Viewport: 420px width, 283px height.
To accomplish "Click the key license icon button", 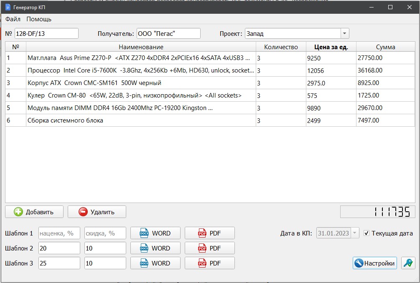I will tap(408, 263).
